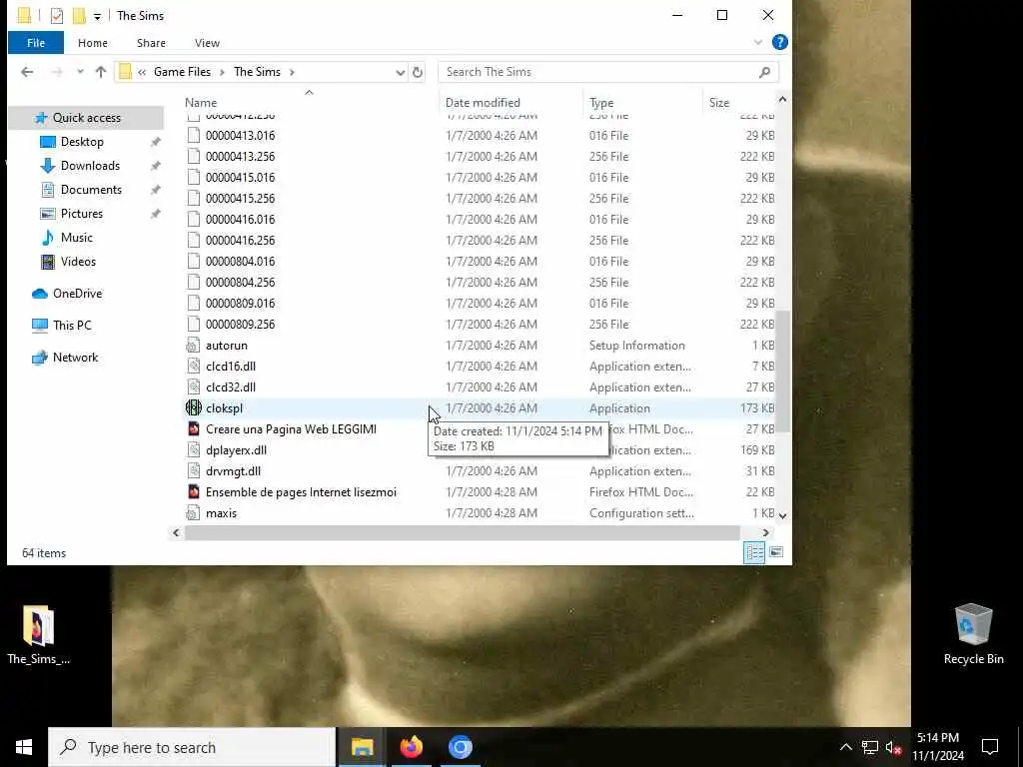Open Documents in the navigation pane
Image resolution: width=1023 pixels, height=767 pixels.
tap(91, 190)
